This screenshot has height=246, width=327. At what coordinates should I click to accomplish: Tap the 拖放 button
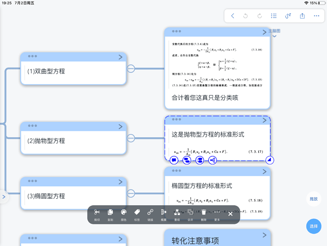click(313, 199)
